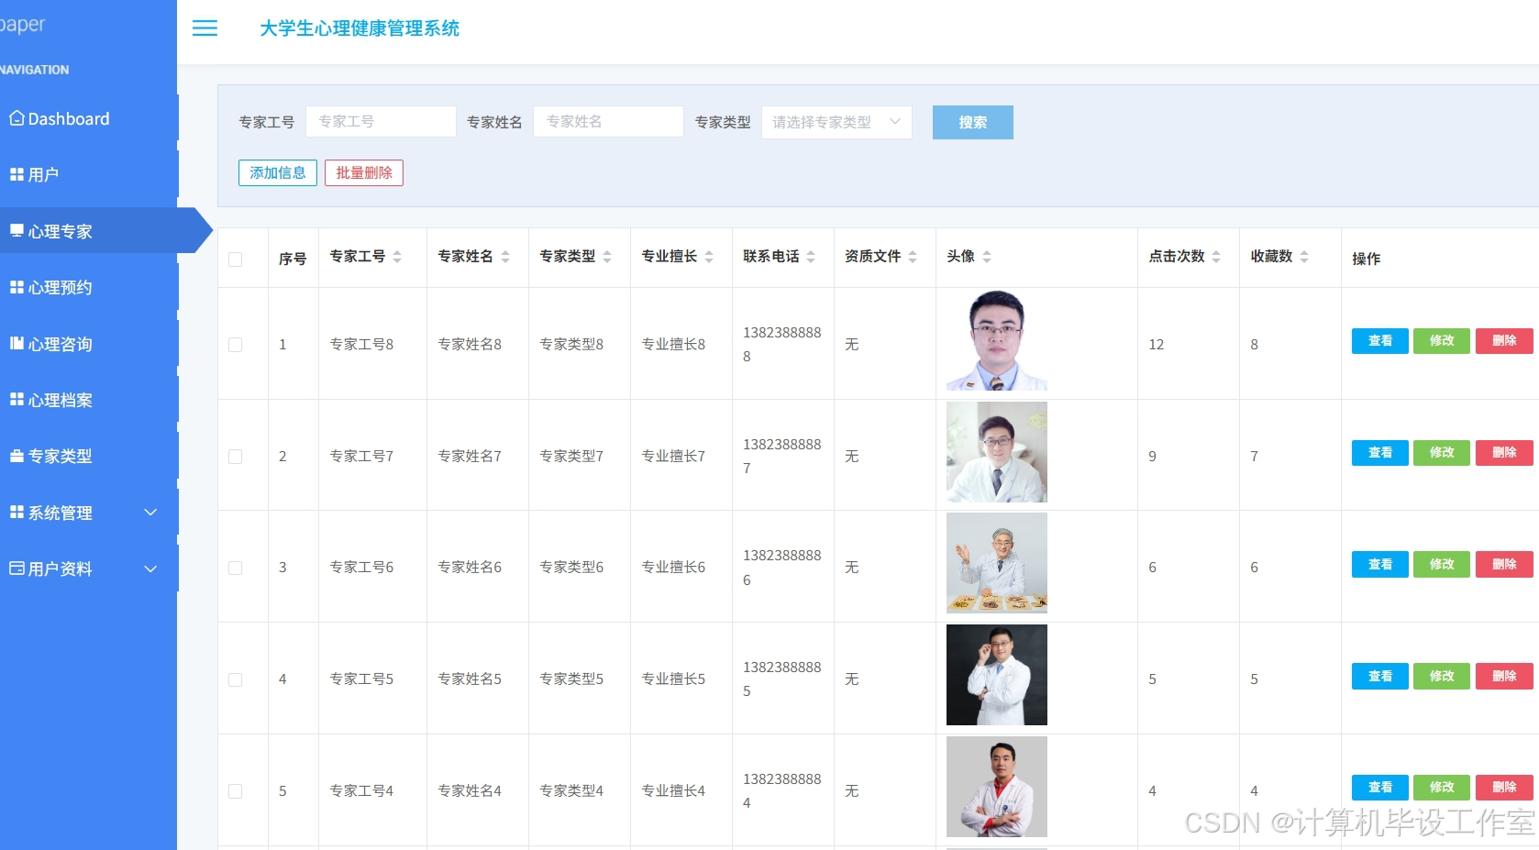The height and width of the screenshot is (850, 1539).
Task: Sort by 点击次数 using its sort arrows
Action: point(1215,257)
